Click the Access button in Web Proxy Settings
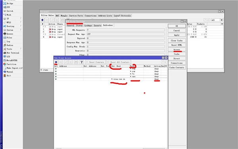 click(x=177, y=50)
